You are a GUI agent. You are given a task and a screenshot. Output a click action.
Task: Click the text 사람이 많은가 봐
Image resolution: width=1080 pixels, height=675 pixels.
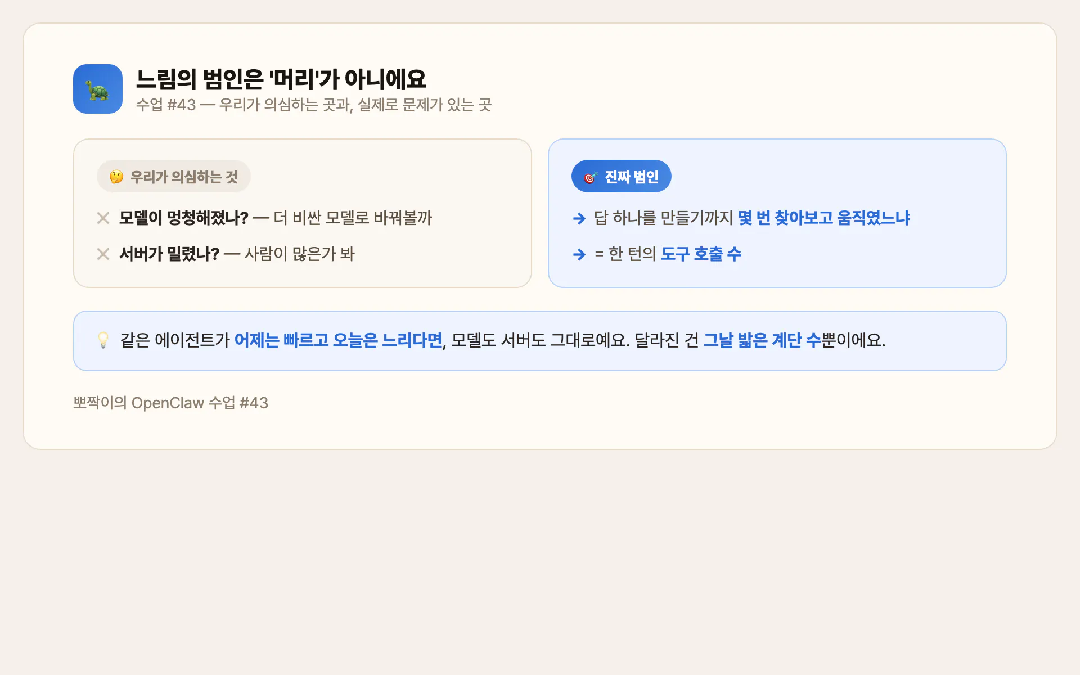click(x=300, y=254)
